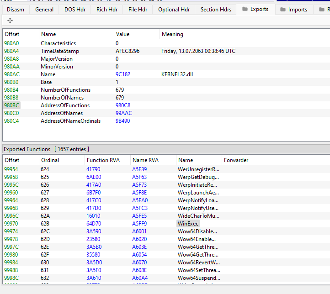The width and height of the screenshot is (330, 294).
Task: Switch to the Rich Hdr tab
Action: pyautogui.click(x=107, y=10)
